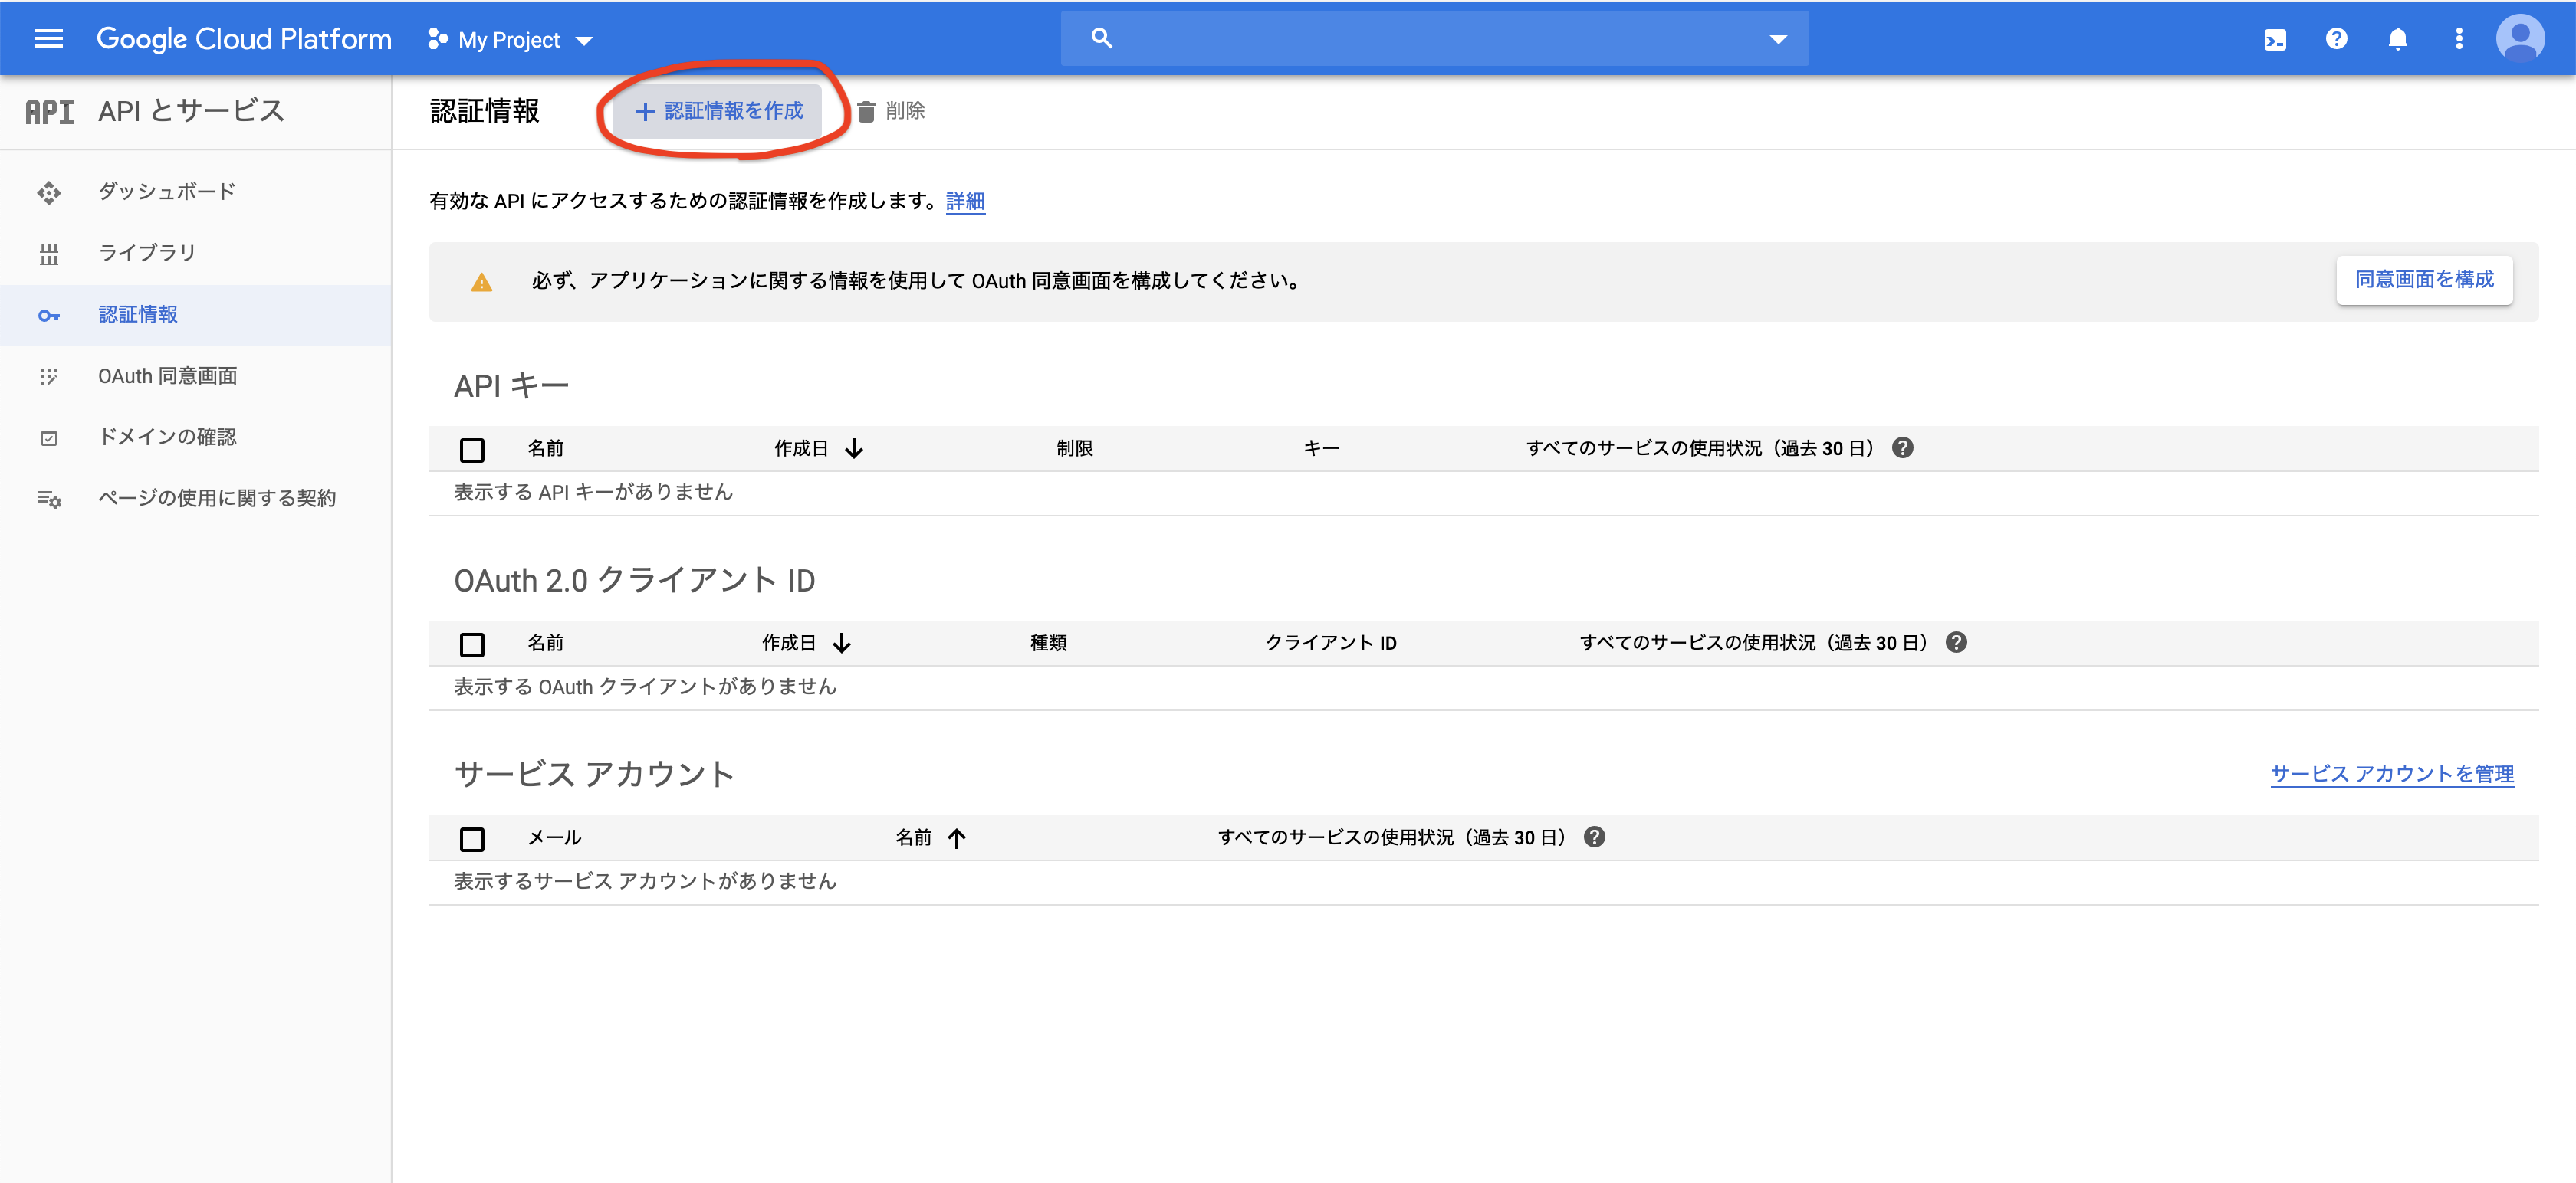This screenshot has height=1183, width=2576.
Task: Click 同意画面を構成 button
Action: [2424, 280]
